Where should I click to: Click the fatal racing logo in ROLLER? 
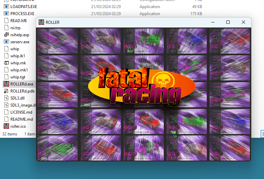[142, 87]
